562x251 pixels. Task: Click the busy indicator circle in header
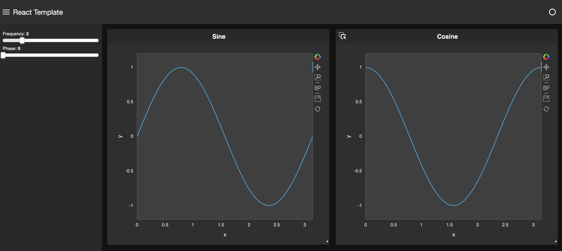pyautogui.click(x=552, y=12)
